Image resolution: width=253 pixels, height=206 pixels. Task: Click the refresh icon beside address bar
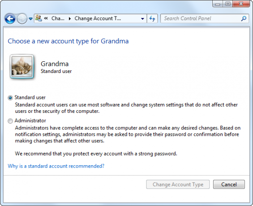(x=152, y=18)
